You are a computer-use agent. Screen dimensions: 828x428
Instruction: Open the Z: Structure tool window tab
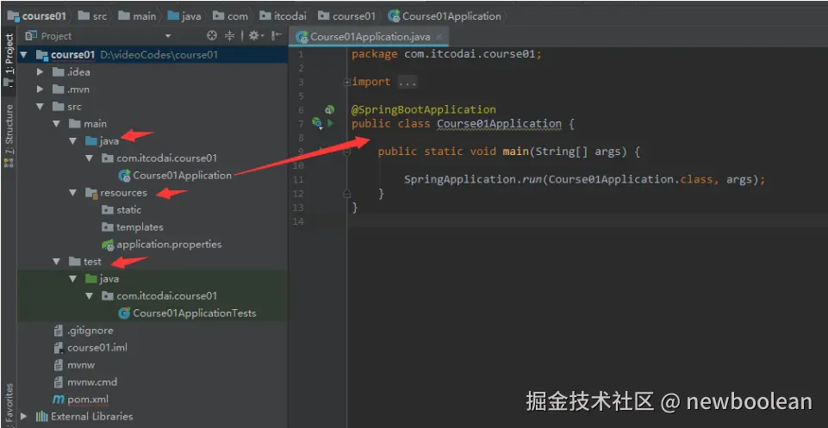[x=9, y=136]
